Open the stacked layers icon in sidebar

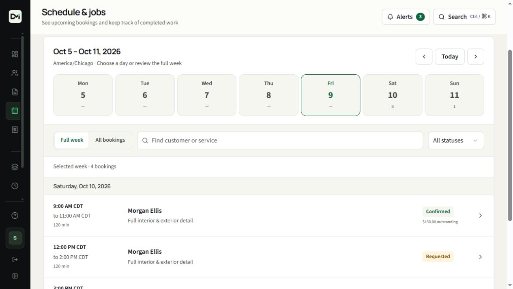click(x=15, y=167)
